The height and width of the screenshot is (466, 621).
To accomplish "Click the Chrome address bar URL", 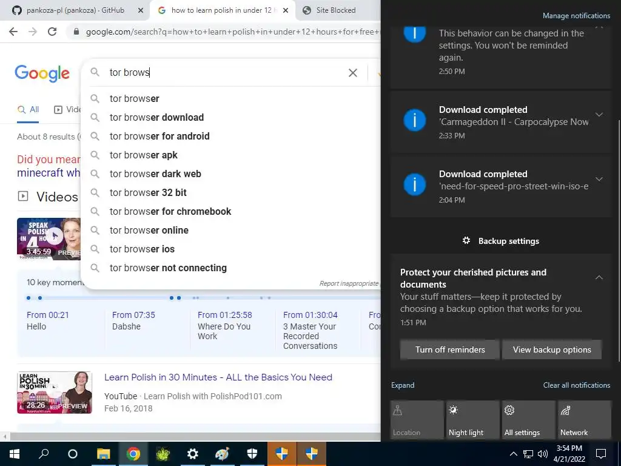I will pos(232,32).
